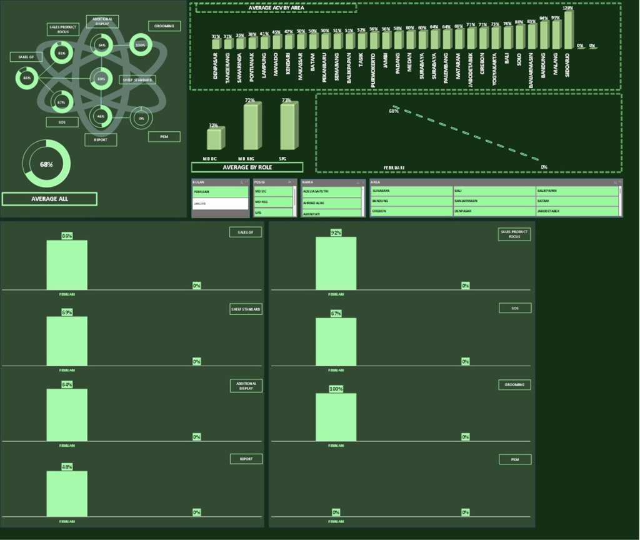Filter AREA by DENPASAR
This screenshot has width=640, height=540.
[494, 211]
